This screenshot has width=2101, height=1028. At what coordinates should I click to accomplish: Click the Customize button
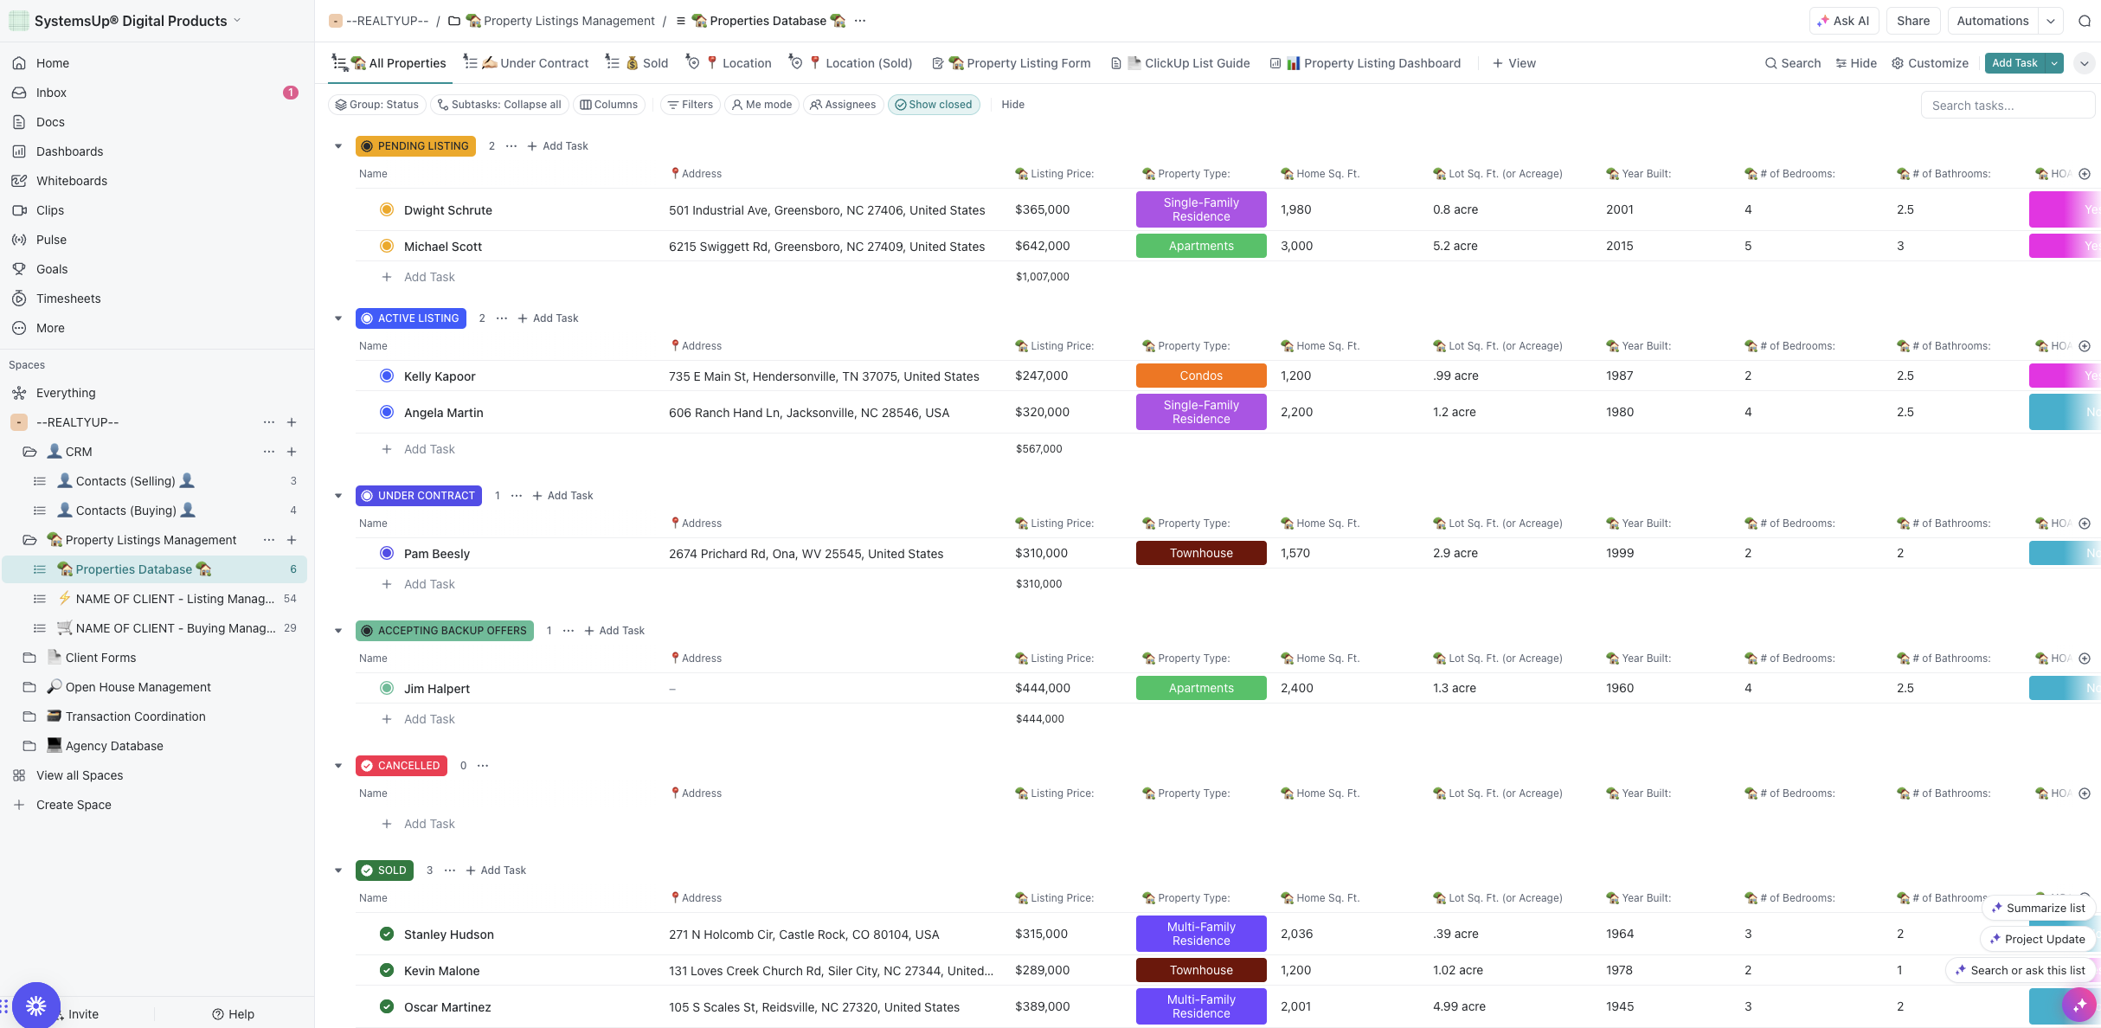tap(1930, 63)
